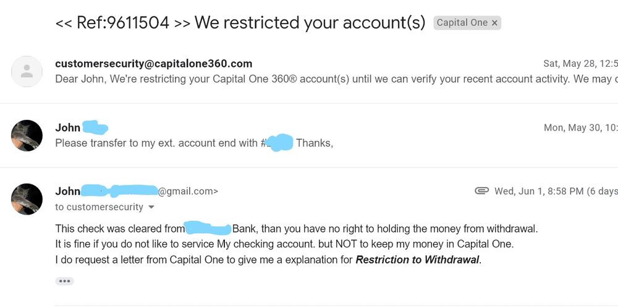Click the bold text "Restriction to Withdrawal"
618x308 pixels.
click(417, 260)
